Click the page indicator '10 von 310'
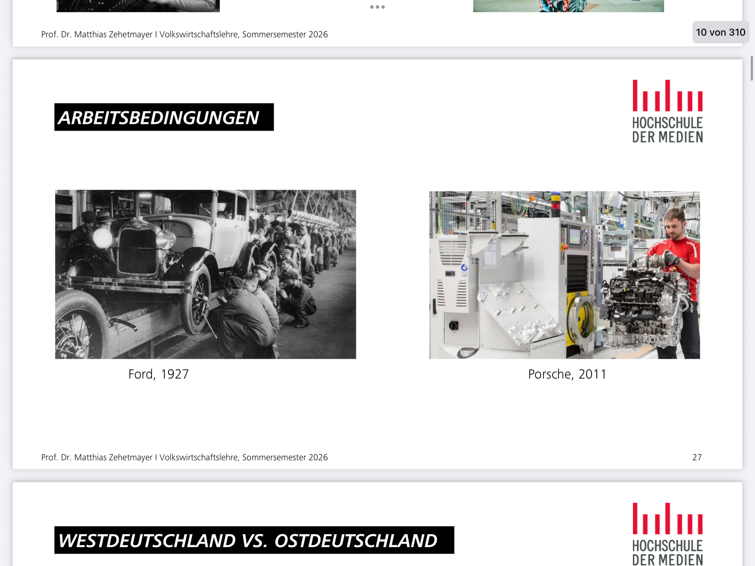The image size is (755, 566). coord(720,32)
